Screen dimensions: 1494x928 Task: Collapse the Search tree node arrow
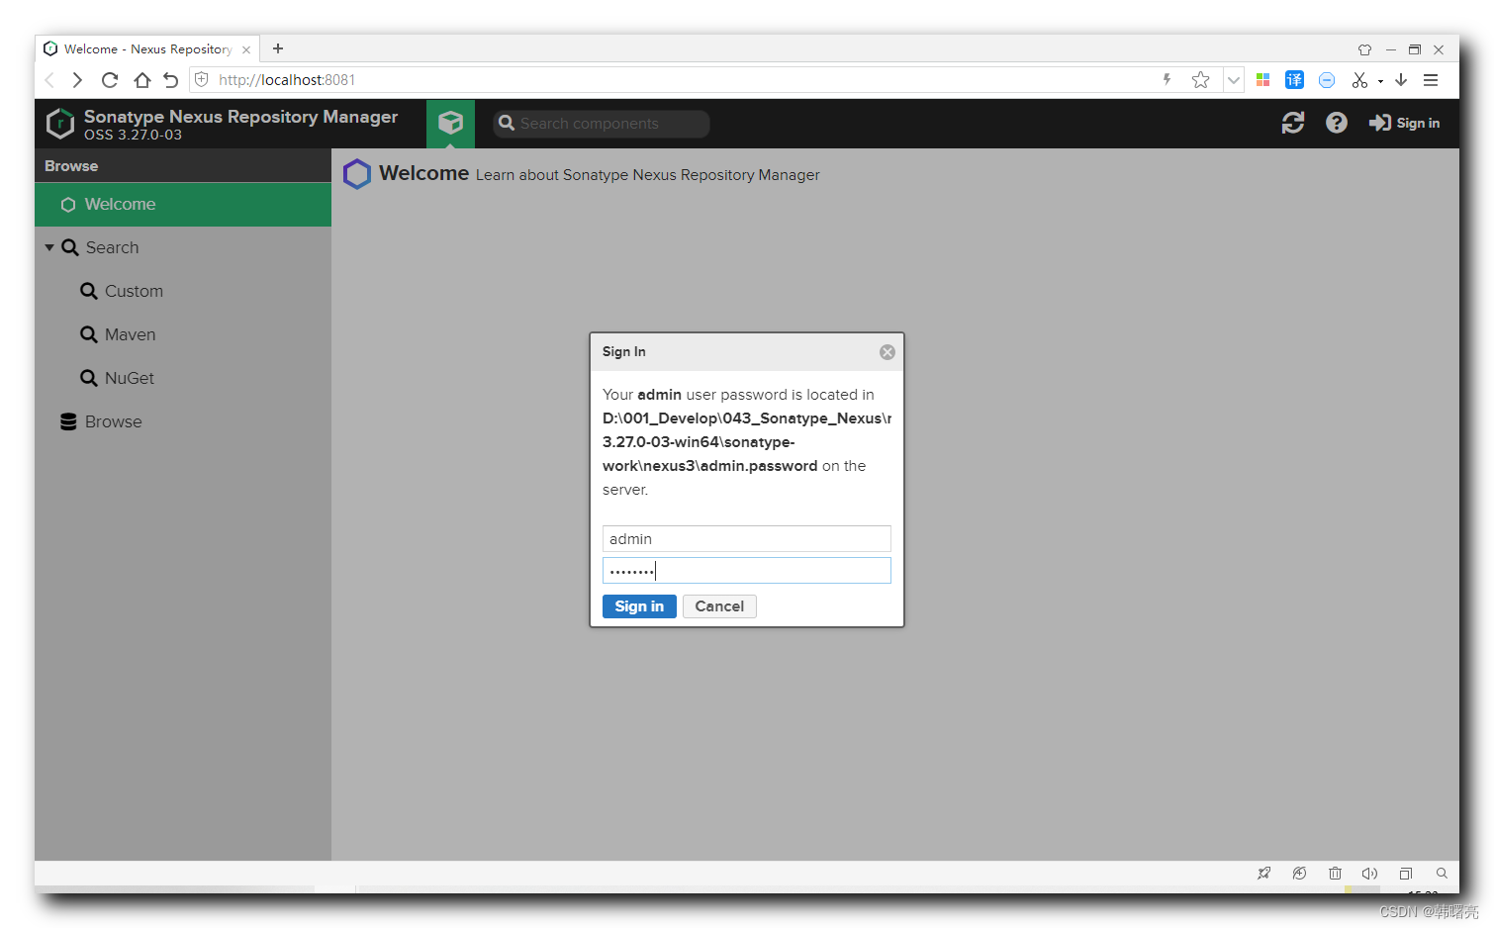(49, 247)
